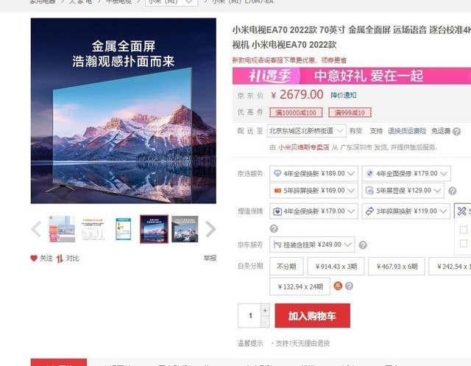Viewport: 471px width, 366px height.
Task: Click help icon beside 免运费
Action: pyautogui.click(x=456, y=131)
